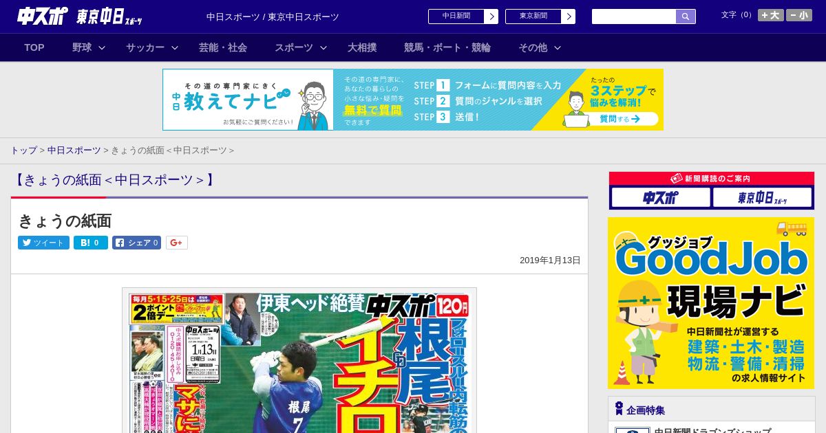Click the 企画特集 ribbon icon
The image size is (826, 433).
[619, 409]
